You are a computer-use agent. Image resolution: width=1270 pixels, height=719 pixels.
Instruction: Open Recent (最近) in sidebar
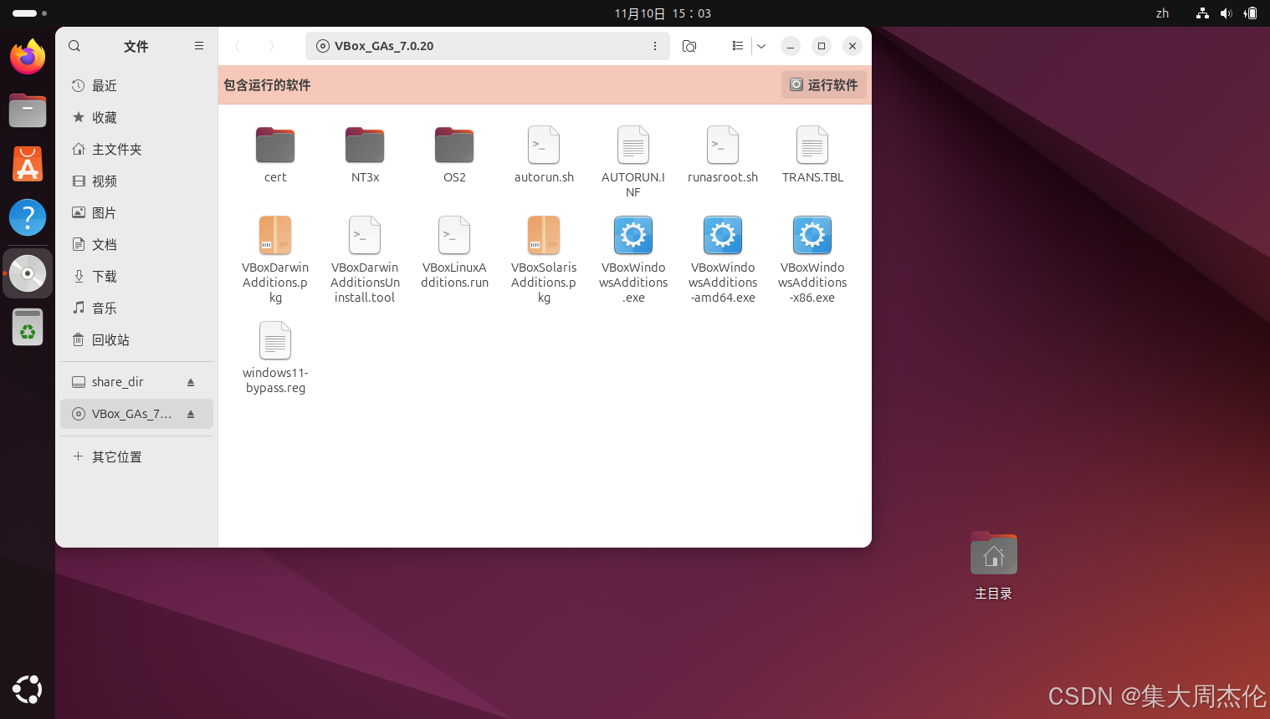tap(136, 86)
